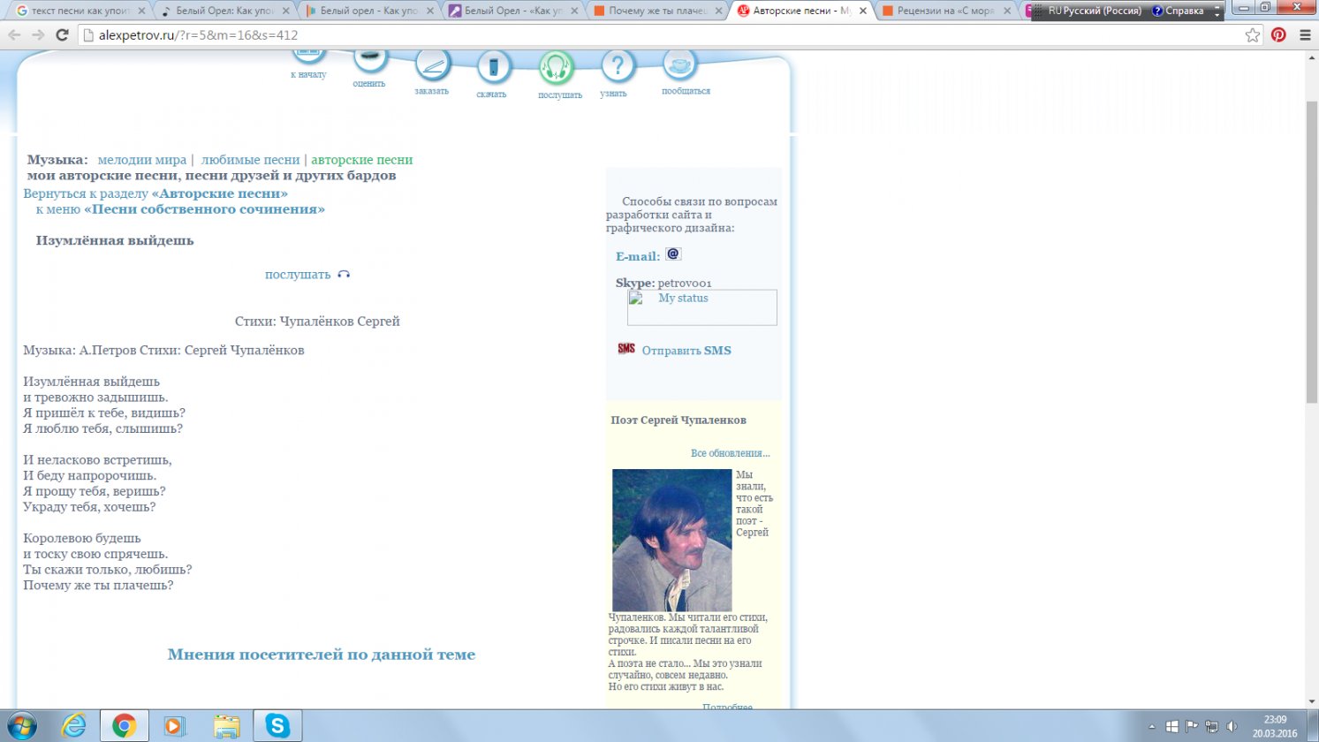Viewport: 1319px width, 742px height.
Task: Open the 'послушать' headphones navigation icon
Action: click(x=557, y=68)
